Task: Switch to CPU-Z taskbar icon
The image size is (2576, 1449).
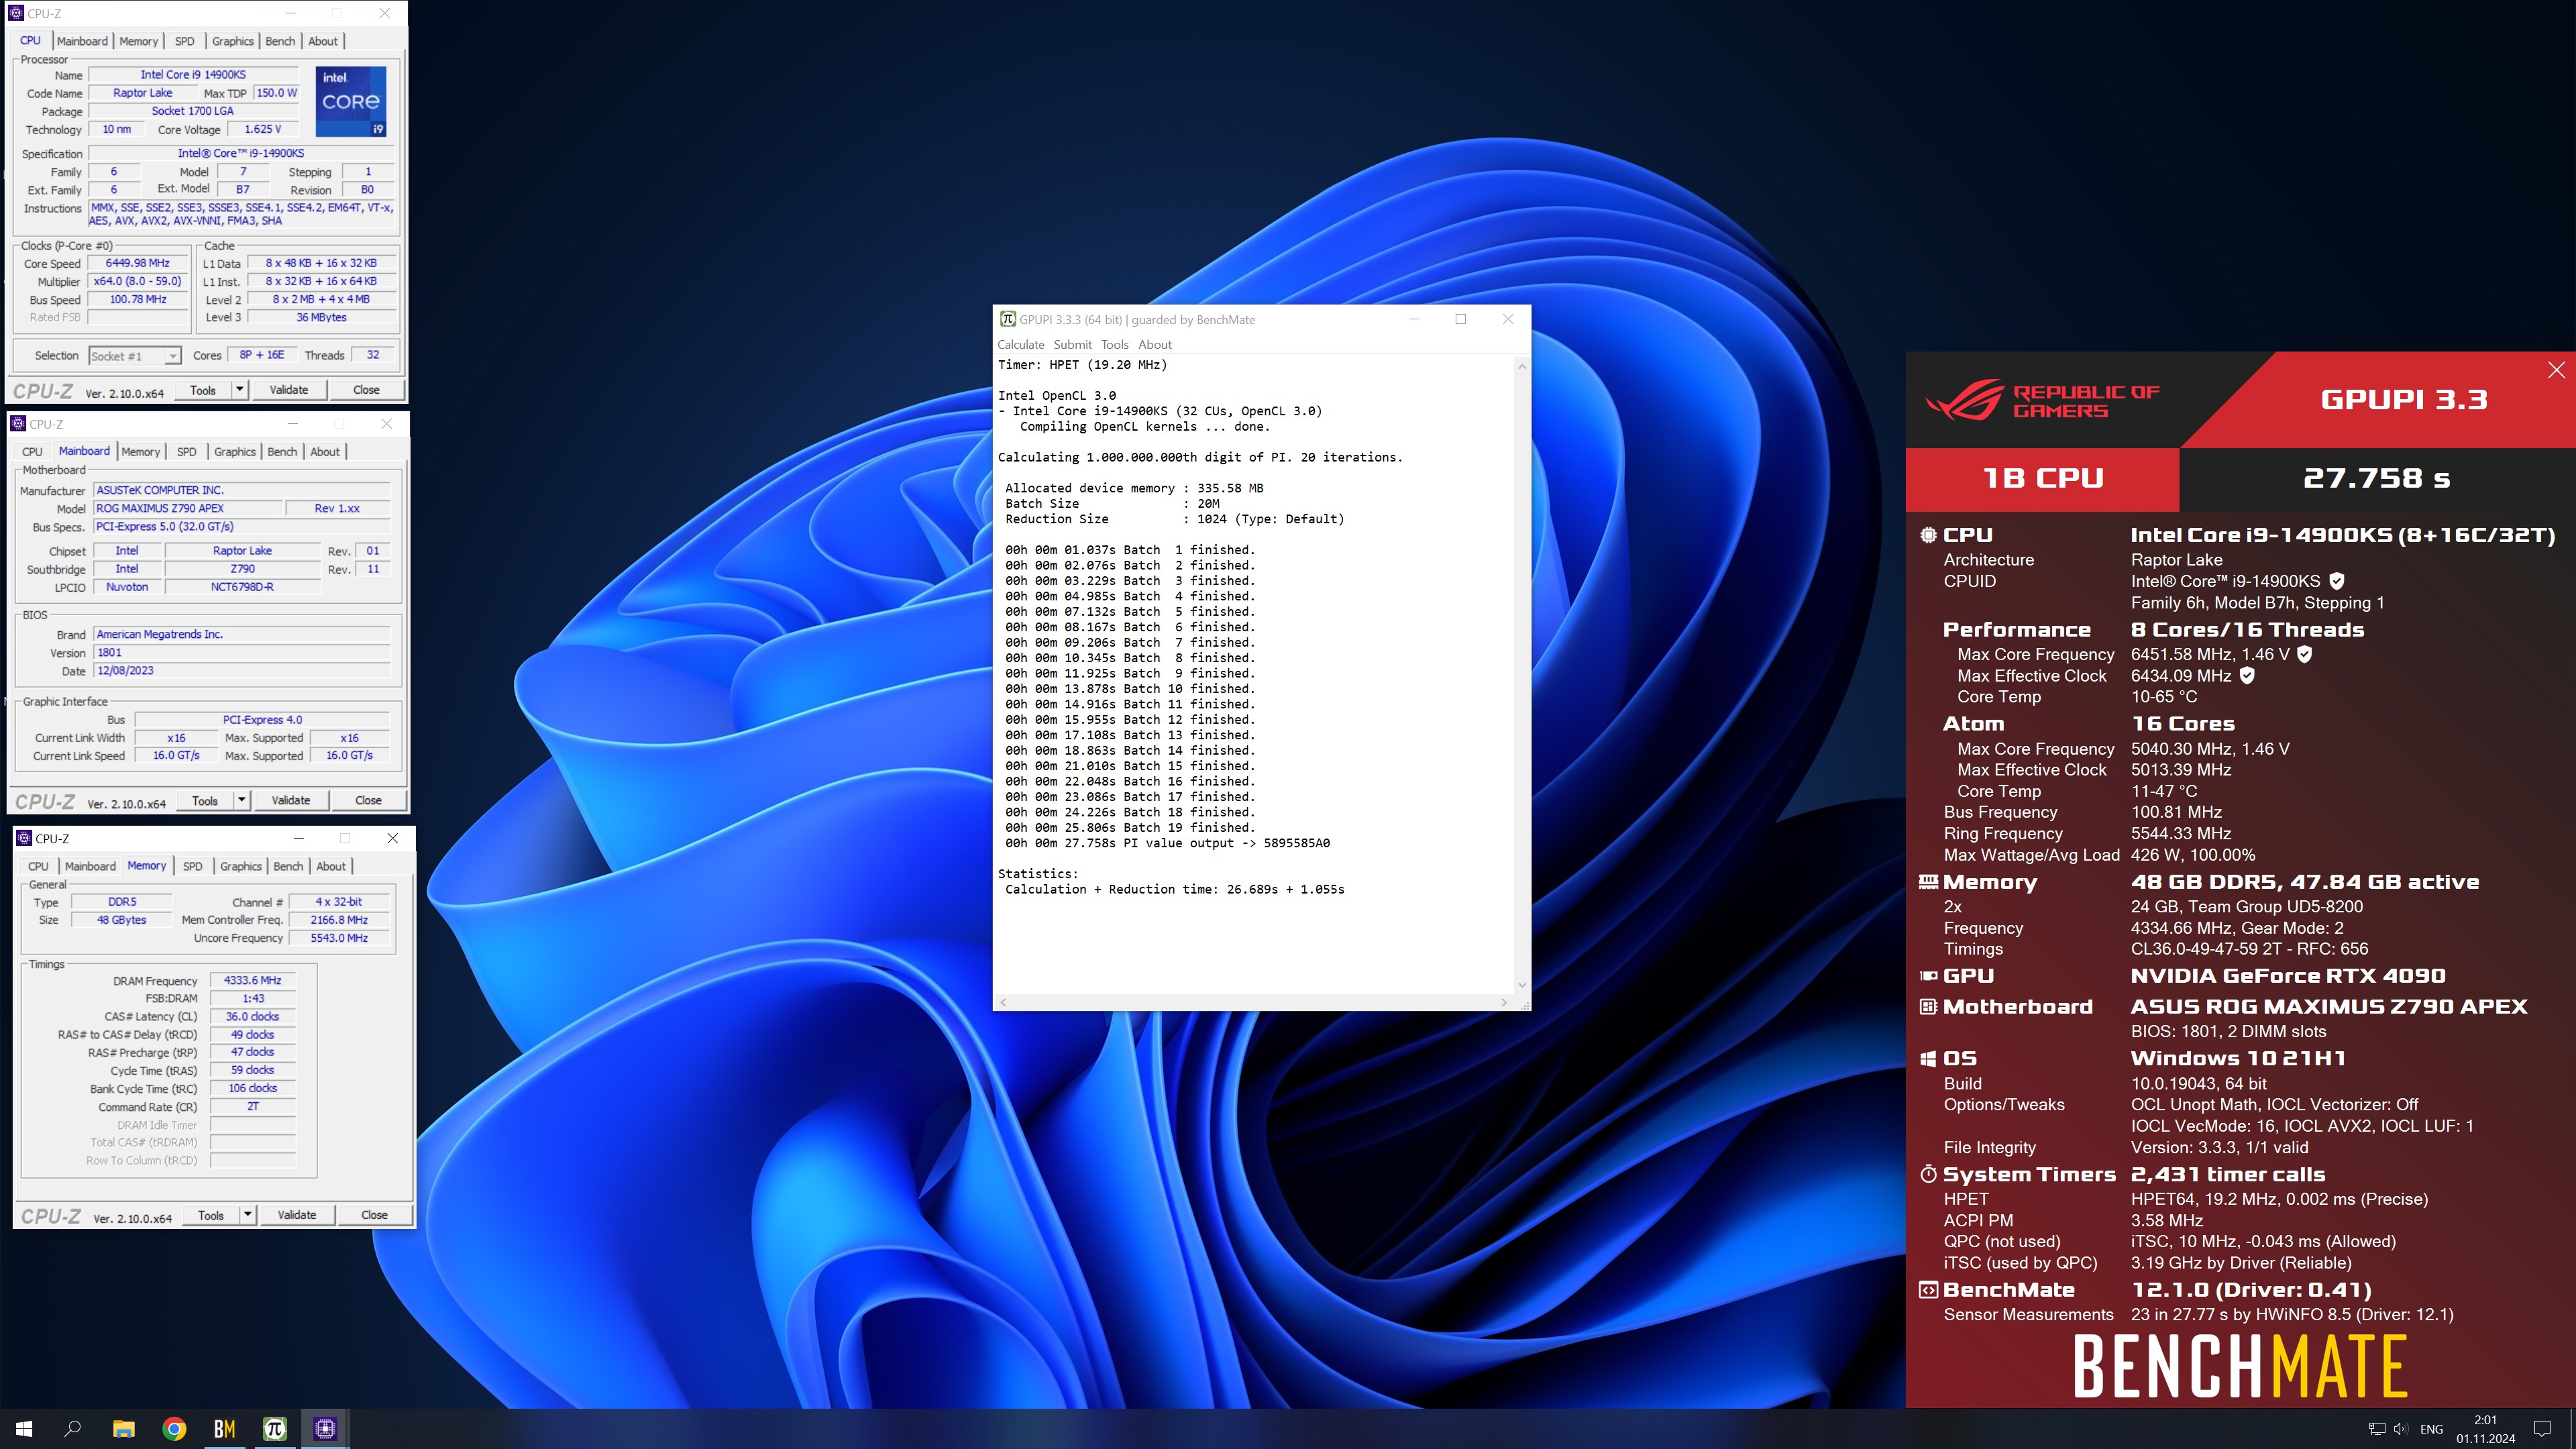Action: [x=325, y=1429]
